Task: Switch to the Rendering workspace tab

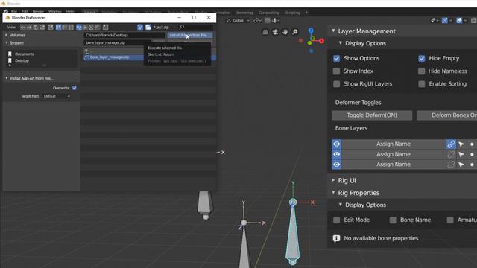Action: [x=244, y=13]
